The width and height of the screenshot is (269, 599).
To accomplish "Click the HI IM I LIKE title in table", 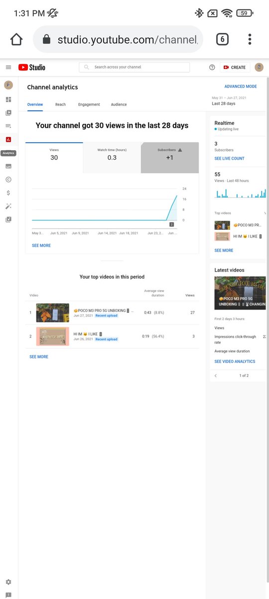I will tap(88, 334).
